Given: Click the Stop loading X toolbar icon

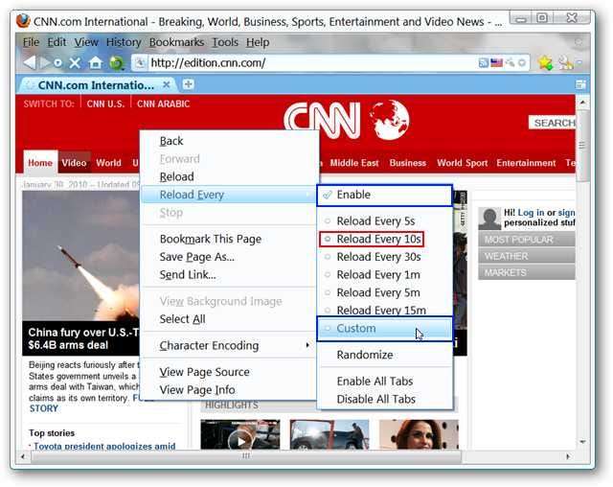Looking at the screenshot, I should pyautogui.click(x=75, y=62).
